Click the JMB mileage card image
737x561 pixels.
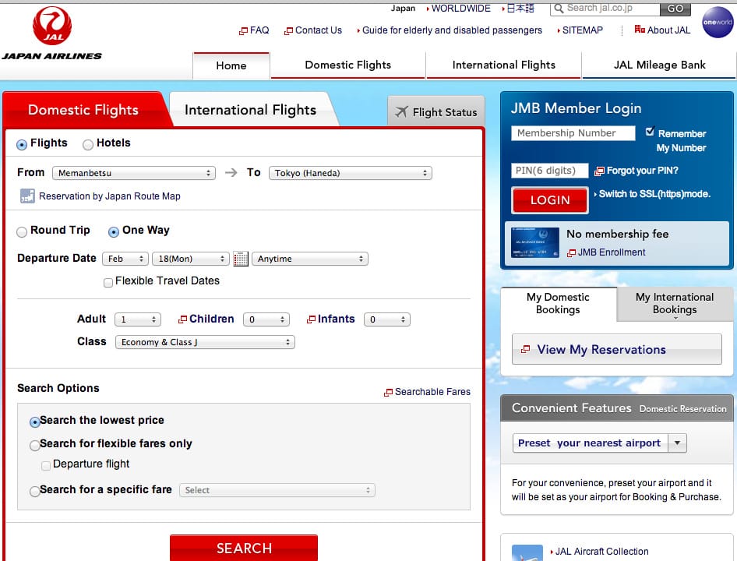tap(534, 242)
